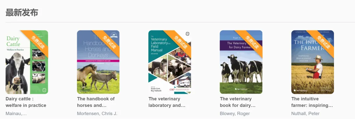Screen dimensions: 355x119
Task: Open title link "The veterinary book for dairy…"
Action: [238, 102]
